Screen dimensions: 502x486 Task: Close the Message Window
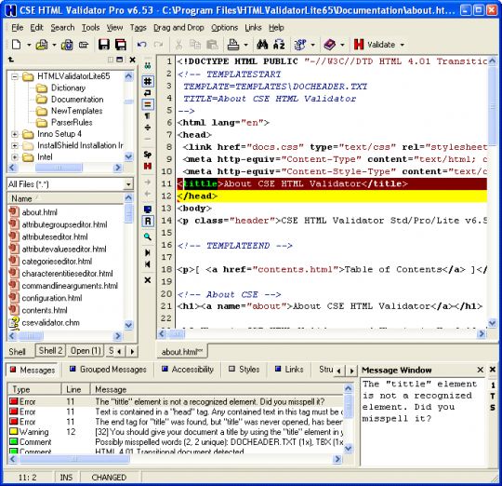click(481, 370)
